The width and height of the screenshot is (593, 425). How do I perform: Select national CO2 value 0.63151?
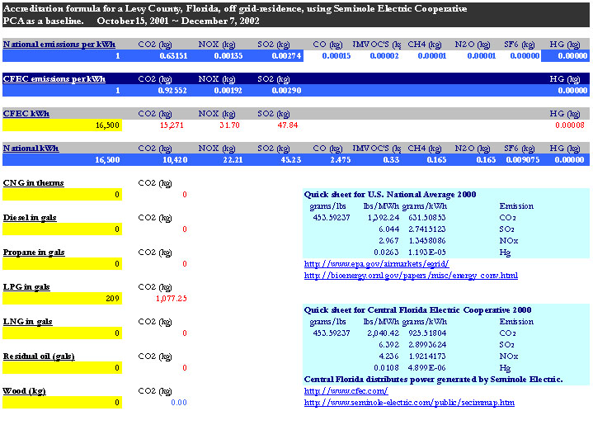pyautogui.click(x=173, y=56)
